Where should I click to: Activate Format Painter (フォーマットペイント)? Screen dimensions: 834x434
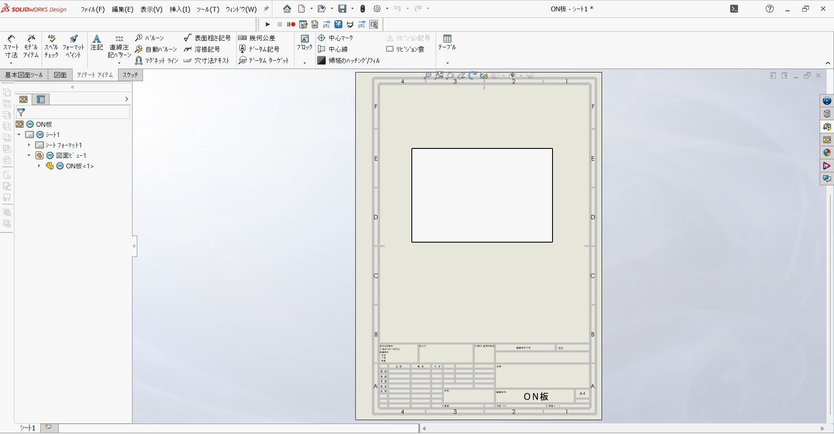click(73, 46)
